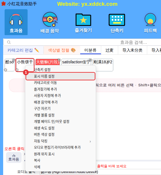Click pin icon on satisfaction佳宁 button
Screen dimensions: 161x175
pyautogui.click(x=91, y=60)
